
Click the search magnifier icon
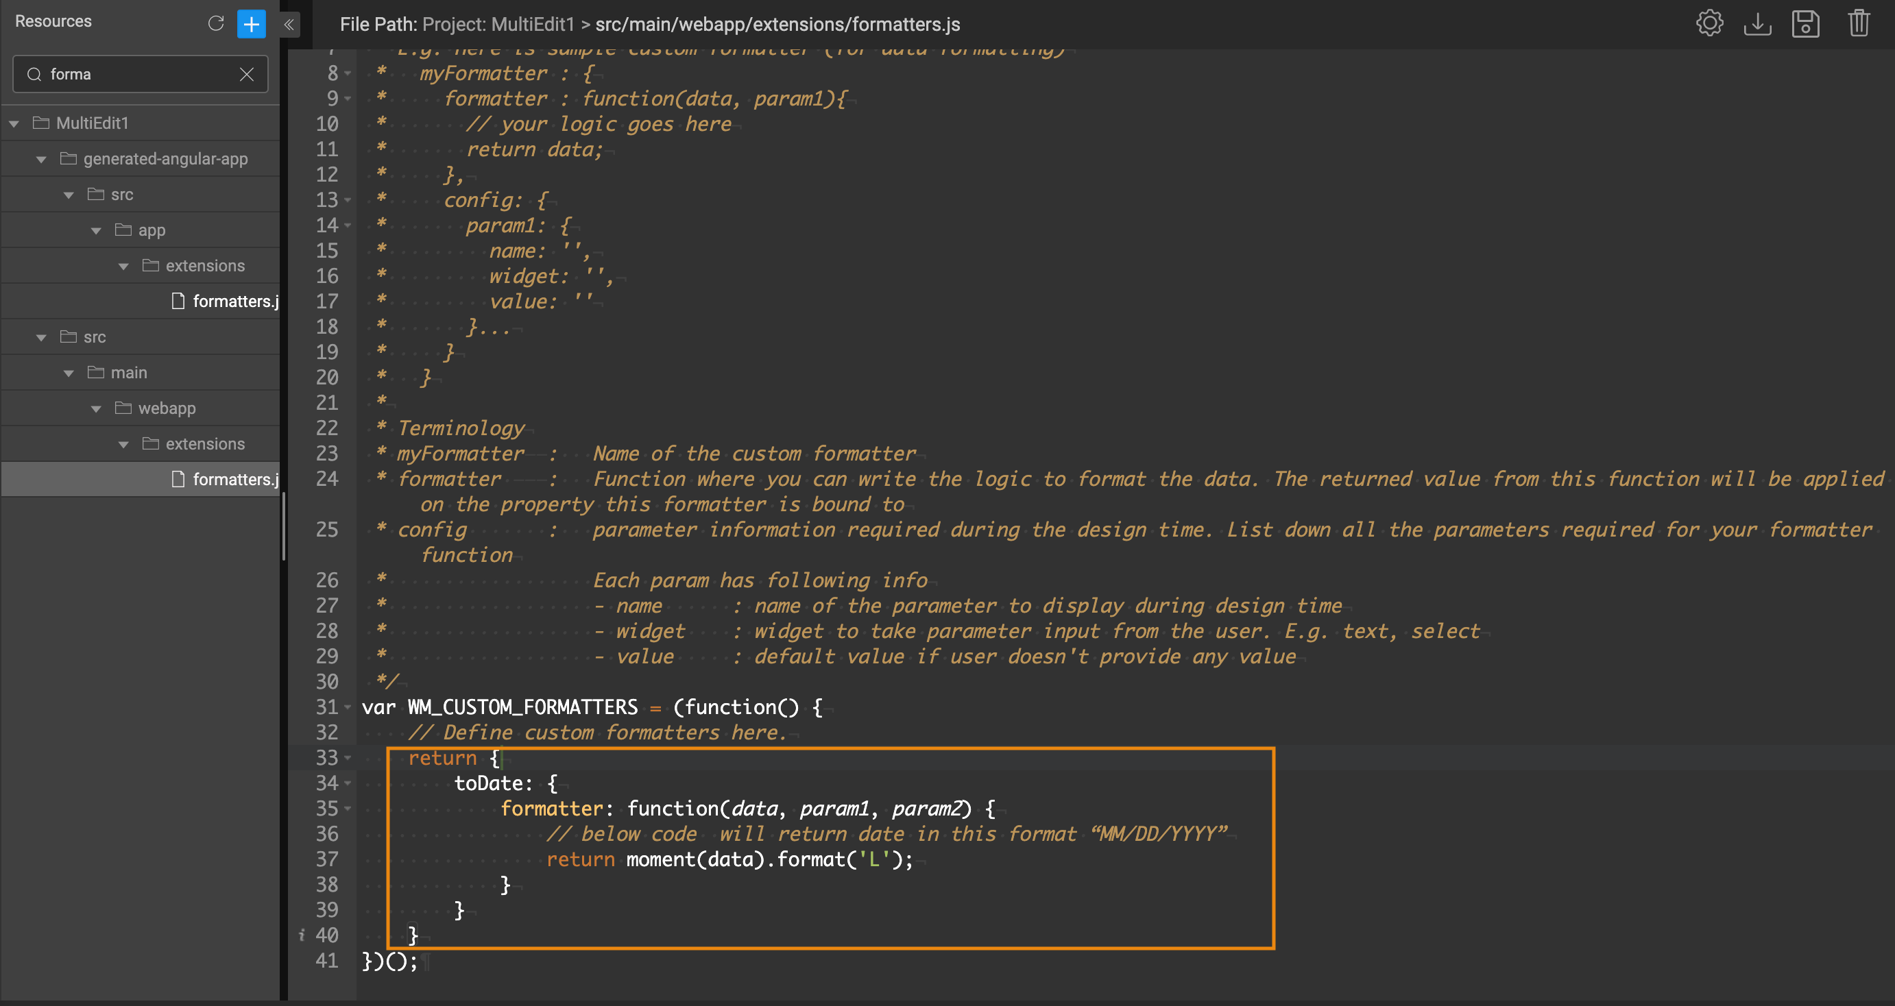point(34,73)
